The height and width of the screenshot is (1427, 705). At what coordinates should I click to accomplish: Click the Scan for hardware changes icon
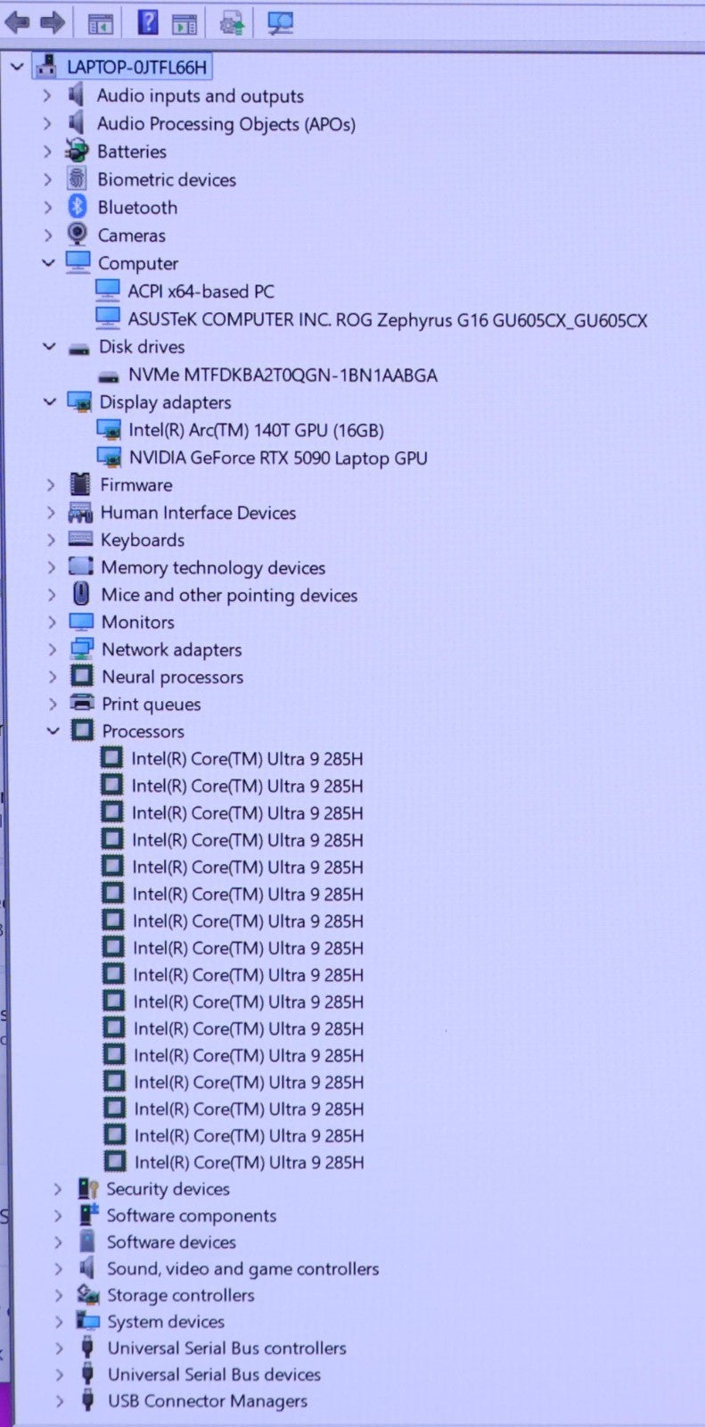coord(280,23)
